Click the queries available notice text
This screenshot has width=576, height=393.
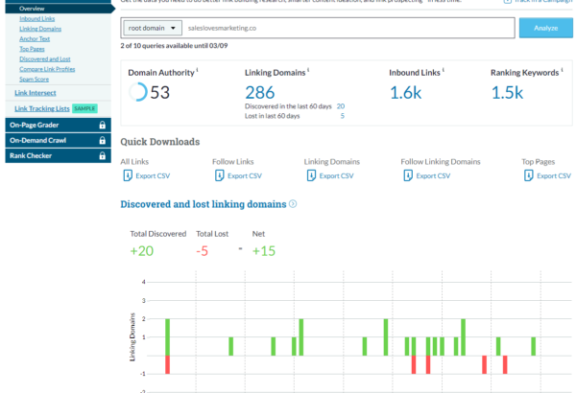tap(174, 46)
